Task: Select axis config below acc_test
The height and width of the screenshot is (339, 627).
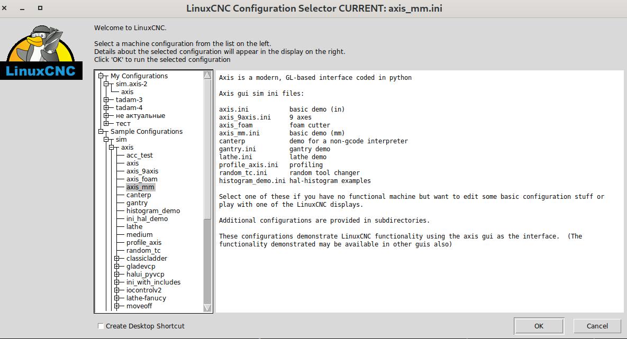Action: pos(132,163)
